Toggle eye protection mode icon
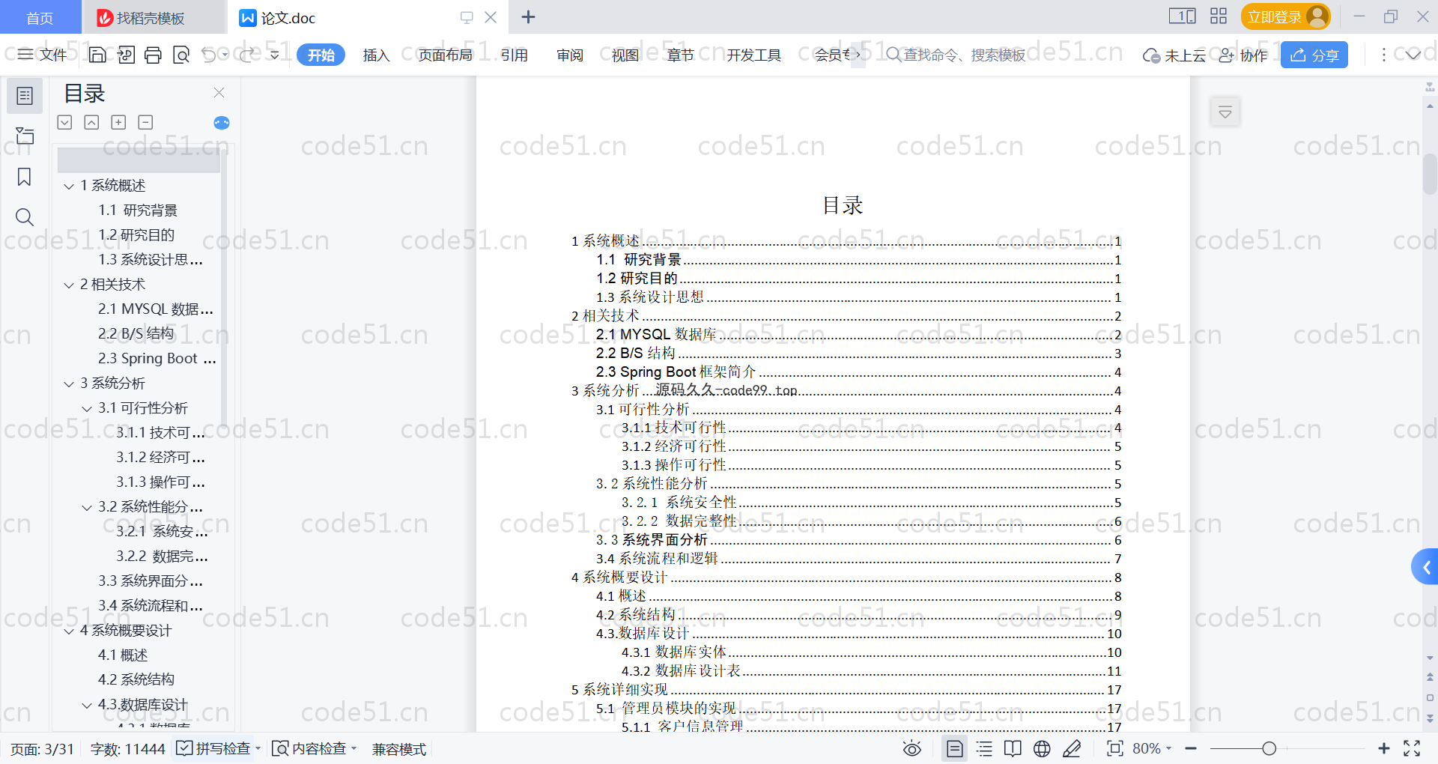Screen dimensions: 1438x764 pyautogui.click(x=911, y=748)
